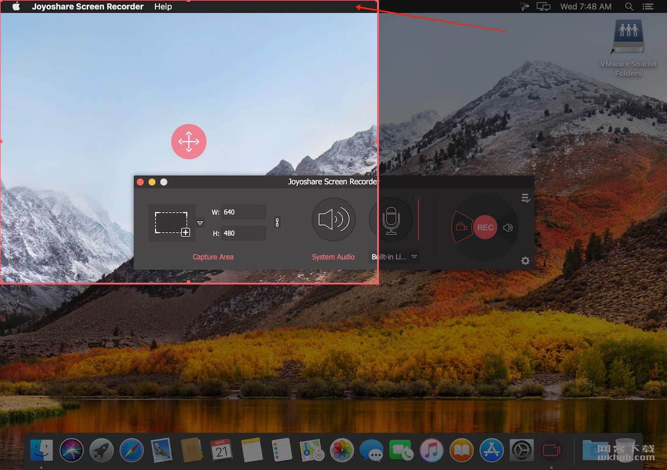Click the capture area selection icon
The width and height of the screenshot is (667, 470).
click(x=172, y=223)
